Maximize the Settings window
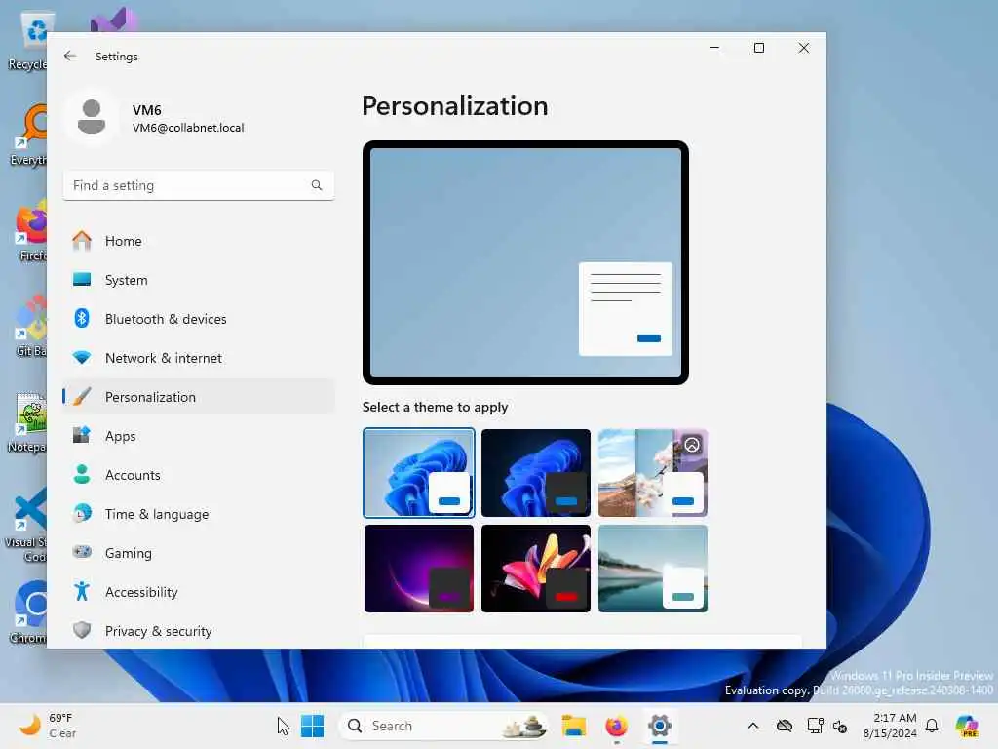 coord(758,48)
